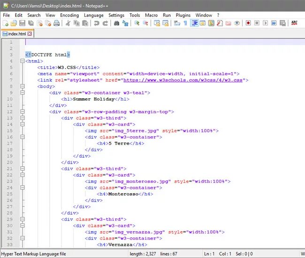Undo the last action
This screenshot has width=305, height=258.
click(x=96, y=23)
